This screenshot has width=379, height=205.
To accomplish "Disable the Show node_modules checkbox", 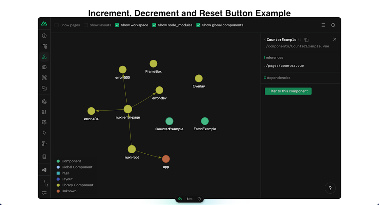I will coord(154,25).
